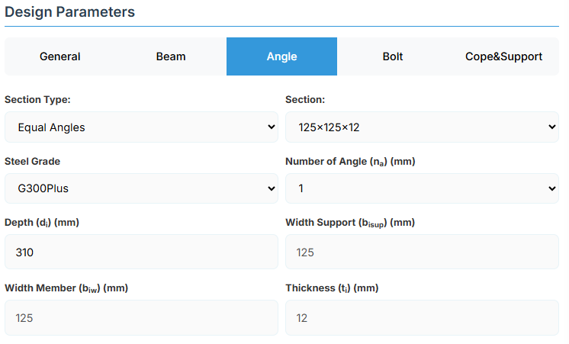Expand the Section Type dropdown
This screenshot has height=344, width=569.
click(x=141, y=127)
